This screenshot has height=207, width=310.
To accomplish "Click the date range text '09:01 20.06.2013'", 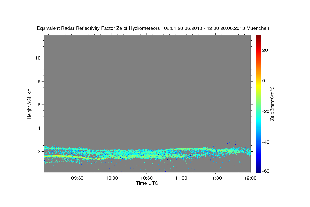I will click(183, 28).
